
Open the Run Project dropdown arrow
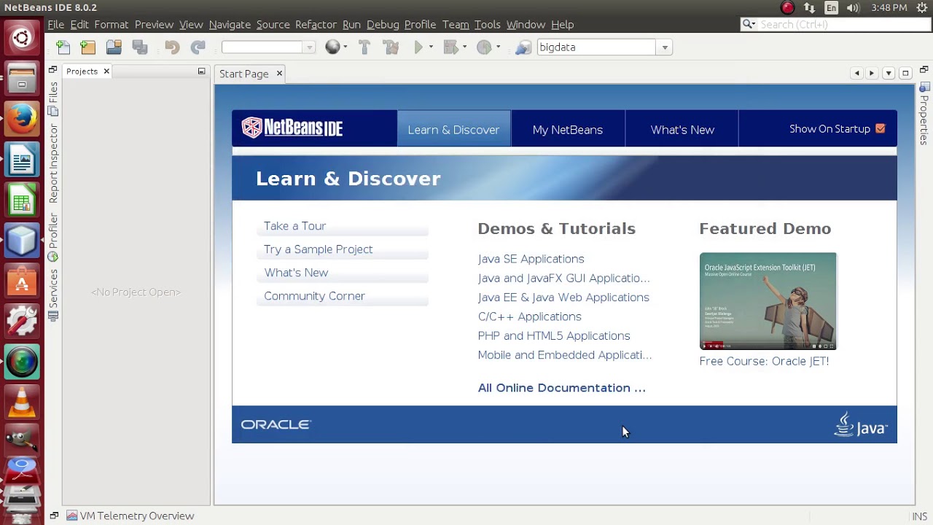[431, 47]
